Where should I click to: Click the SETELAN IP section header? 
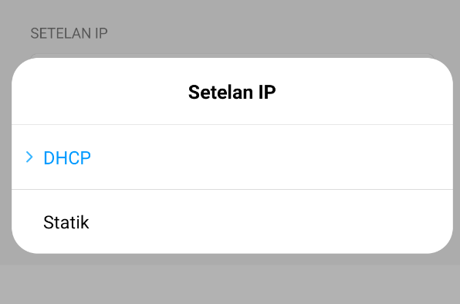click(x=69, y=33)
